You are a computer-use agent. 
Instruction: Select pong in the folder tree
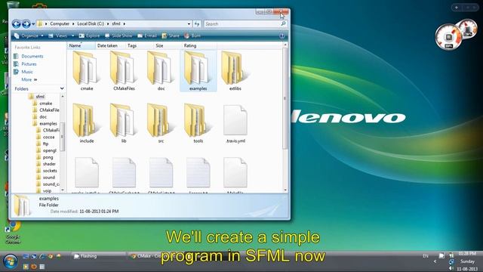(48, 157)
